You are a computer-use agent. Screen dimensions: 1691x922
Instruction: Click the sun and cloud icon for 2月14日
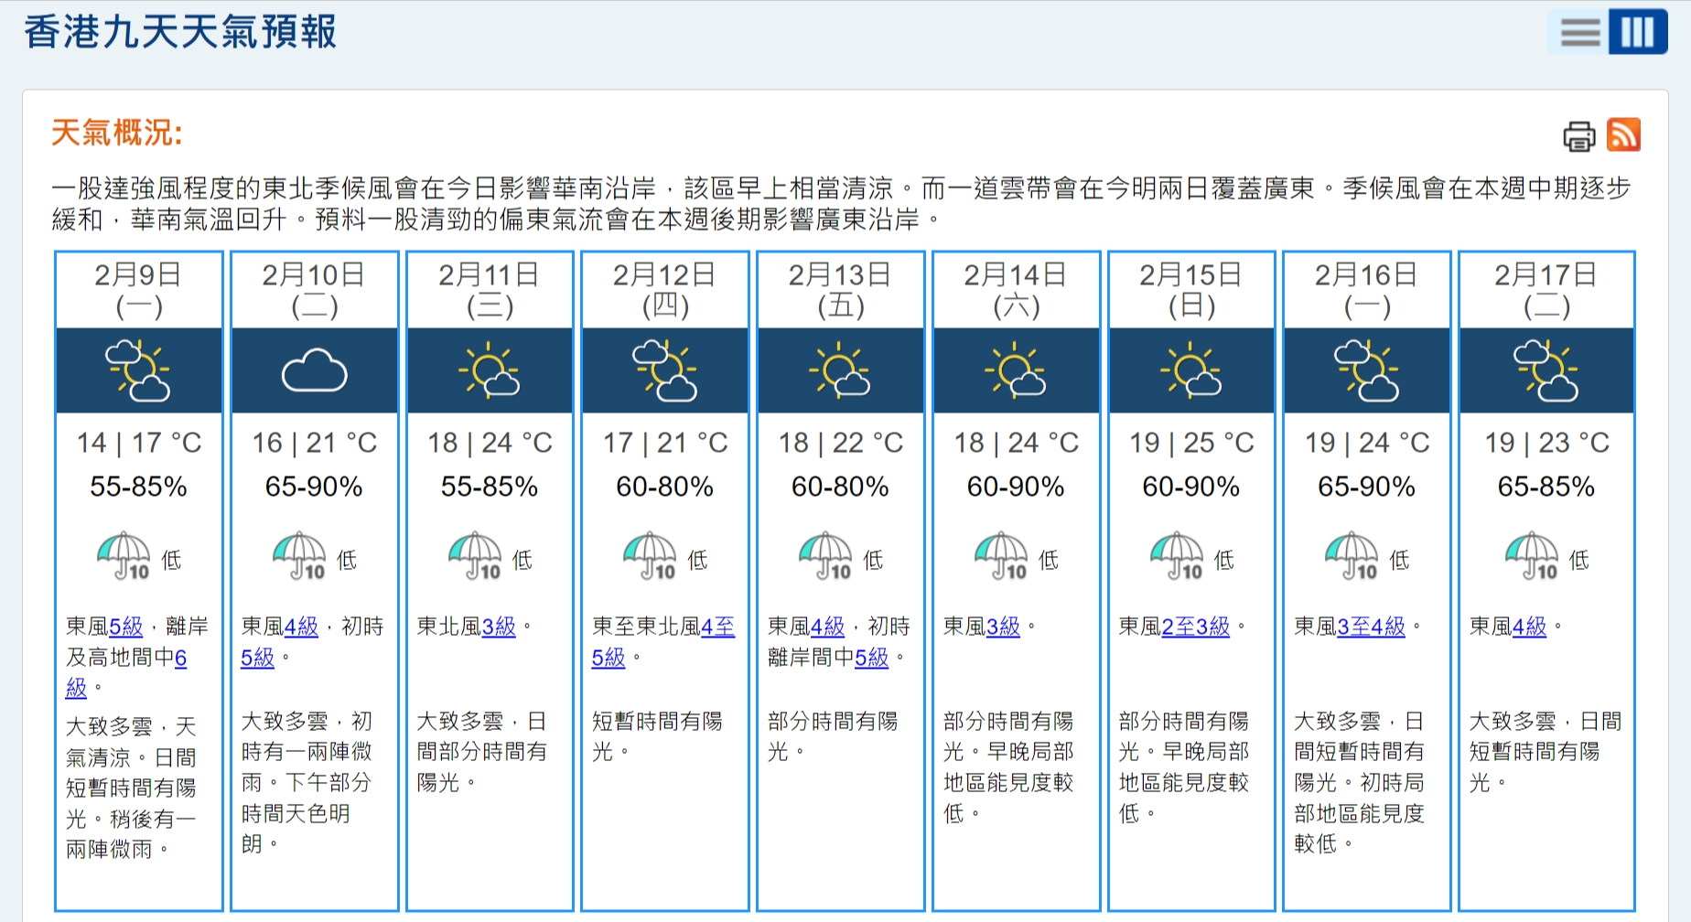point(1016,370)
